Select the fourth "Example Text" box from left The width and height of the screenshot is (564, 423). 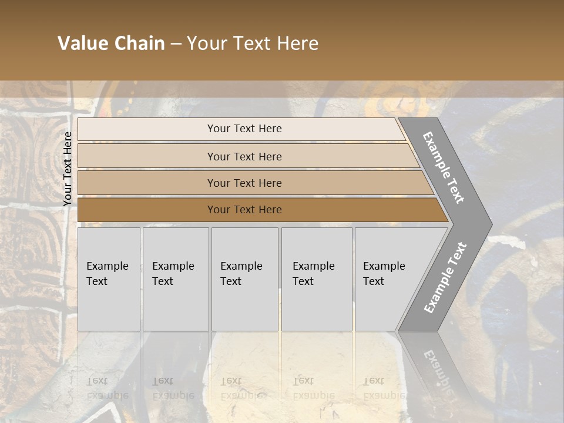316,279
